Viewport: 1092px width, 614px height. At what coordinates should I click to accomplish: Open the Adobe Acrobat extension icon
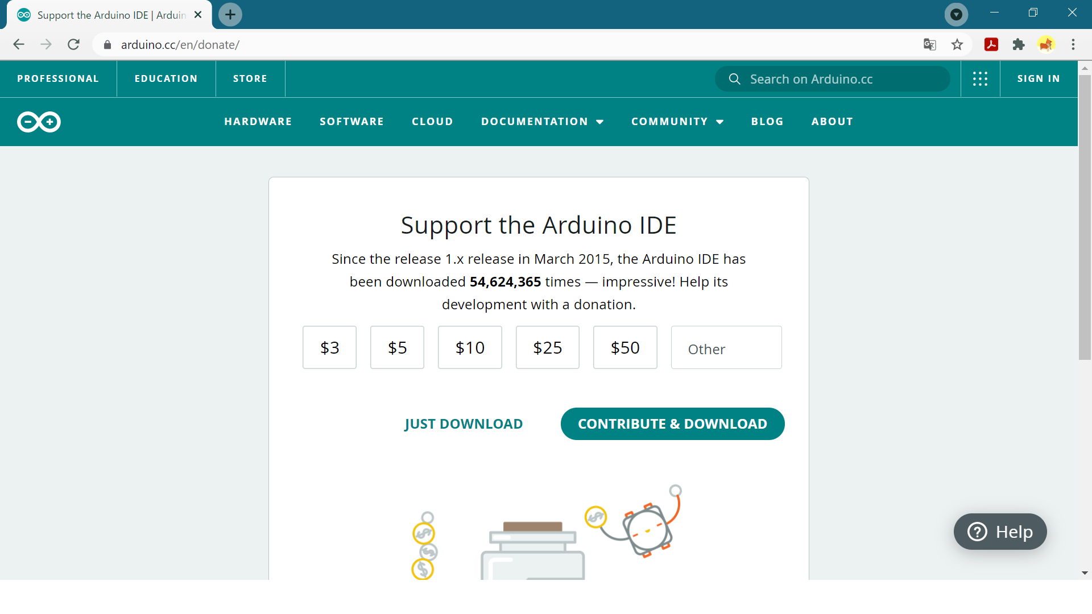click(x=991, y=44)
